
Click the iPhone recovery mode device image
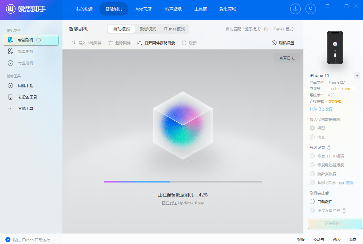click(x=335, y=48)
